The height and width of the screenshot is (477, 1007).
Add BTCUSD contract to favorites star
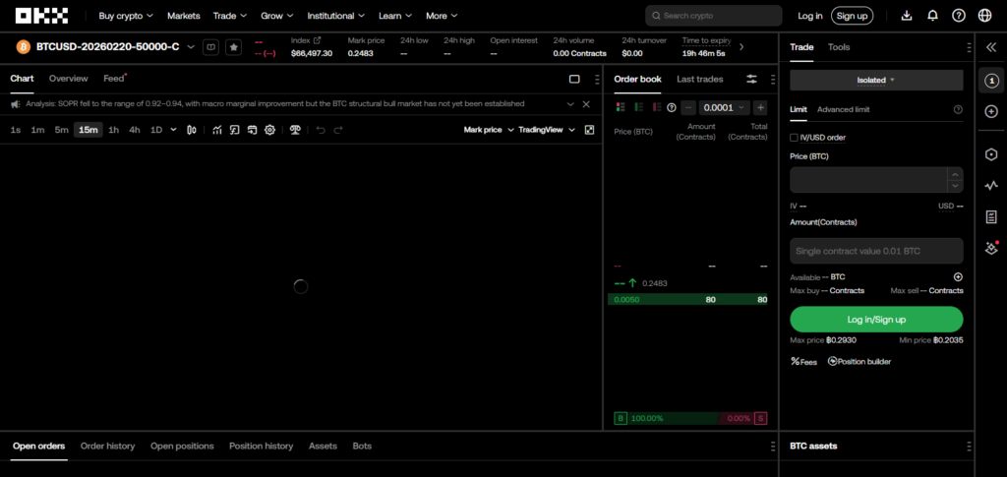coord(234,47)
